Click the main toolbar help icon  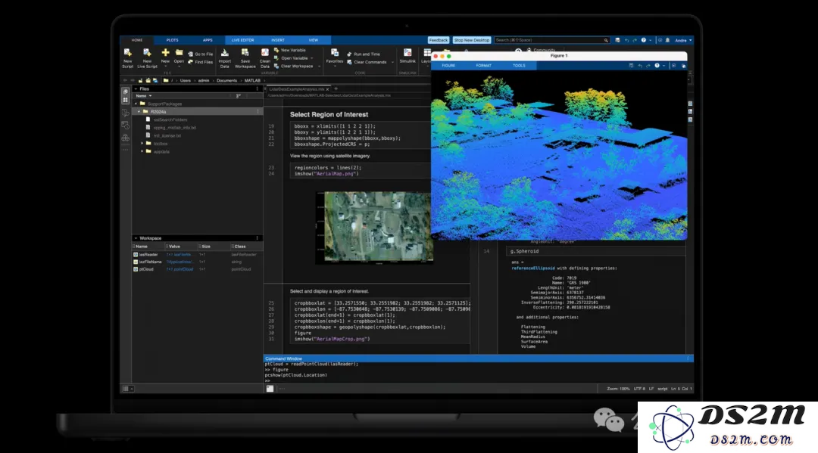643,40
